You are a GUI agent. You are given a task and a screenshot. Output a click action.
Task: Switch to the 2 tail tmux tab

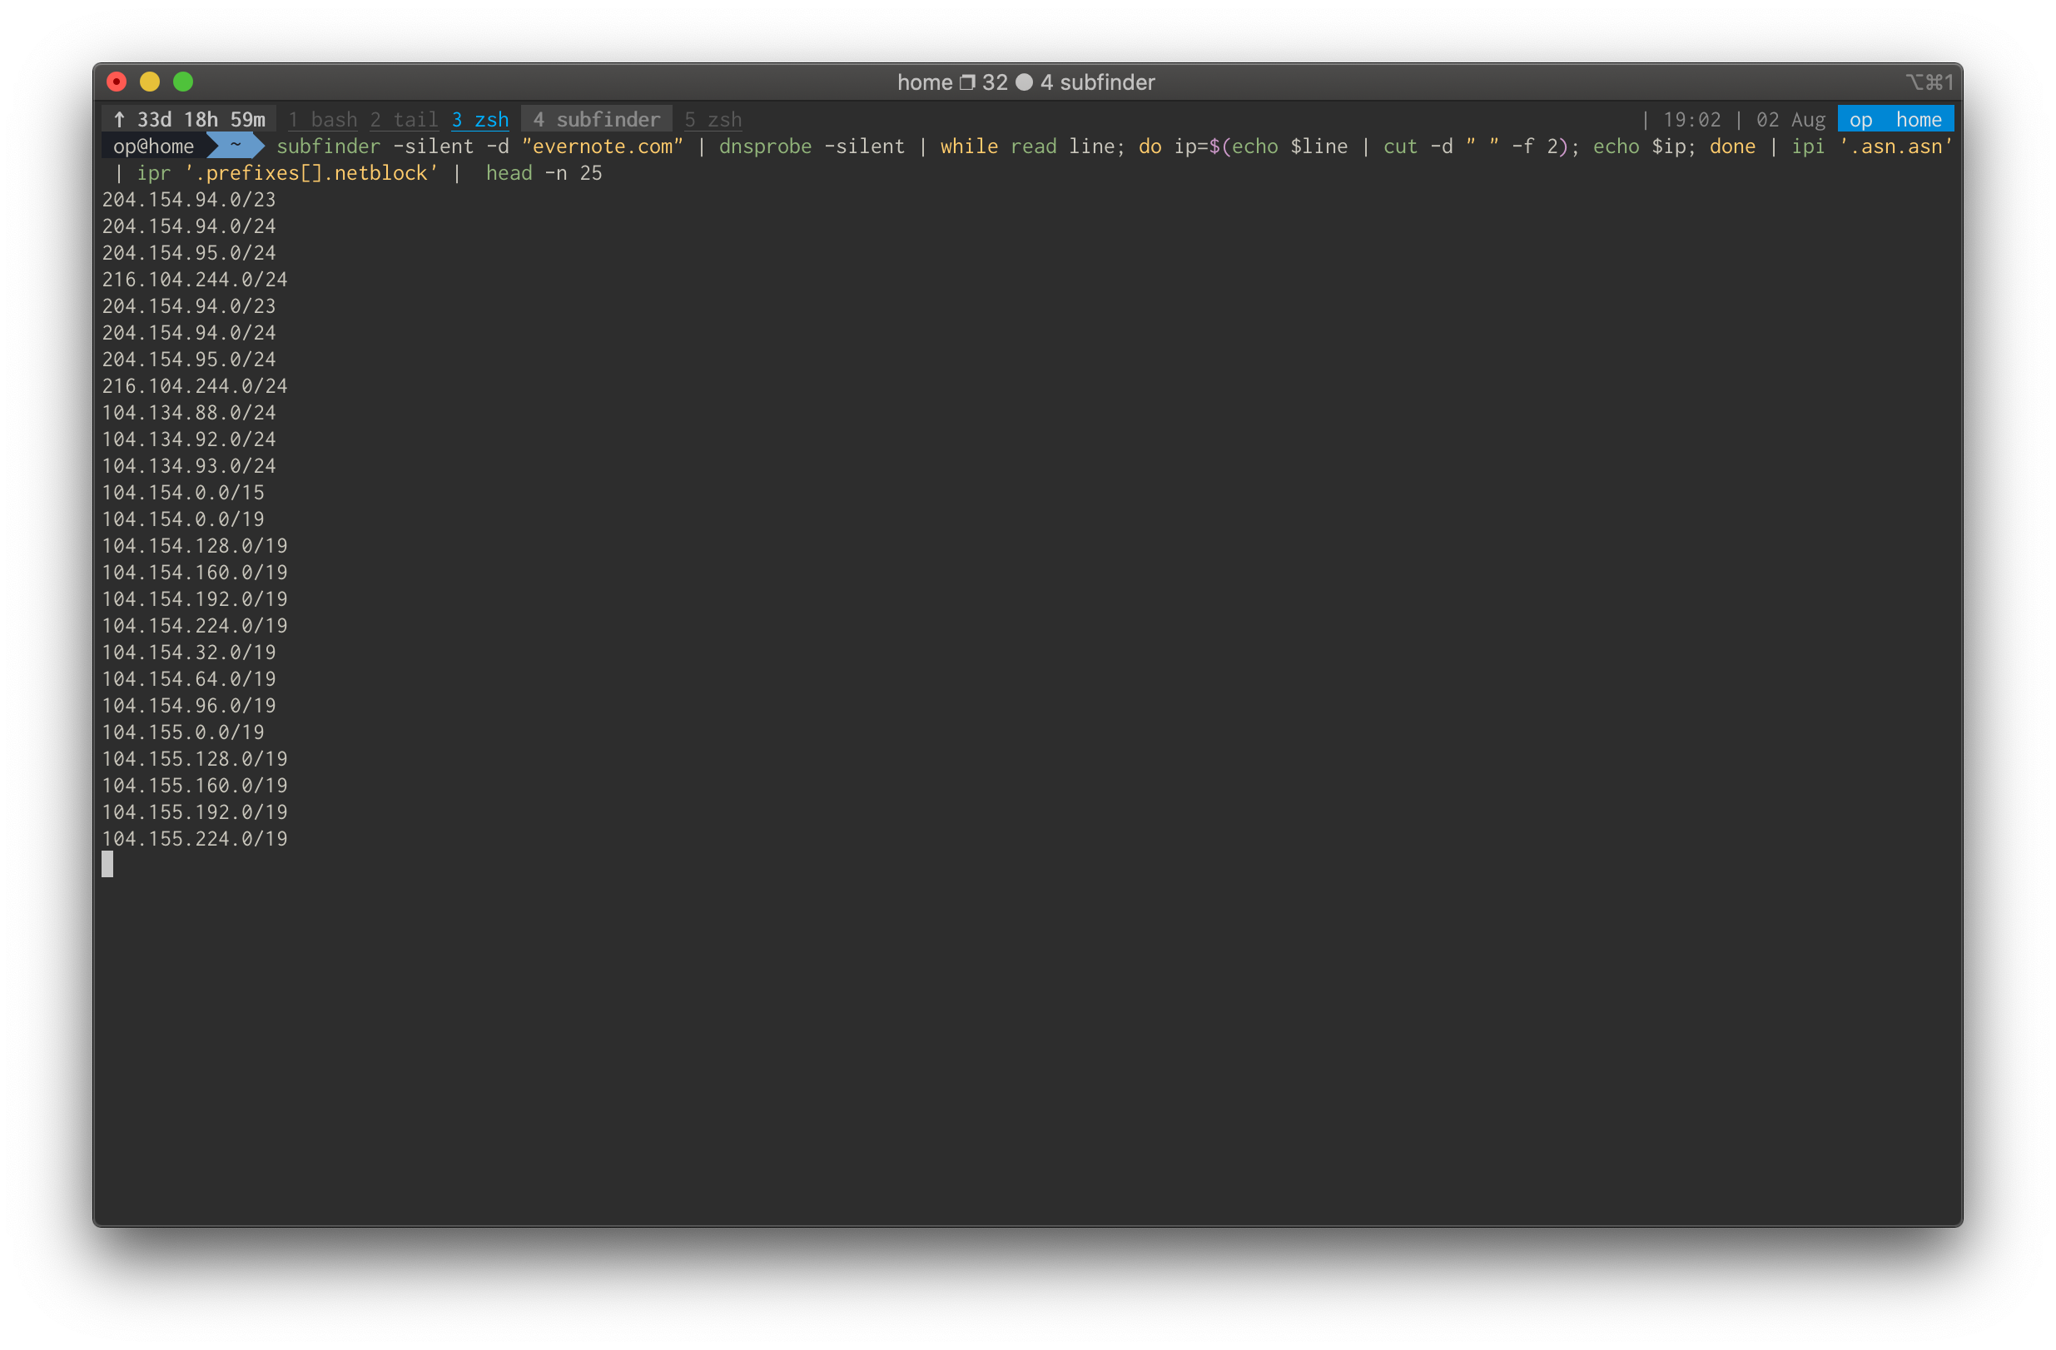[405, 119]
